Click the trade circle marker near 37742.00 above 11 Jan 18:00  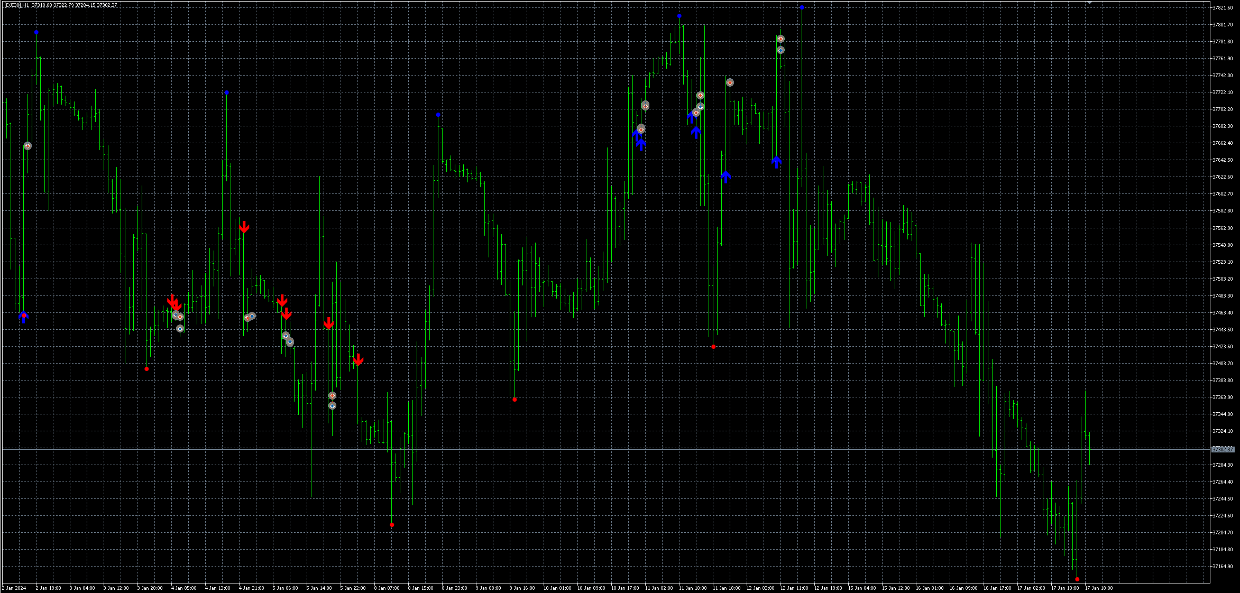tap(730, 82)
